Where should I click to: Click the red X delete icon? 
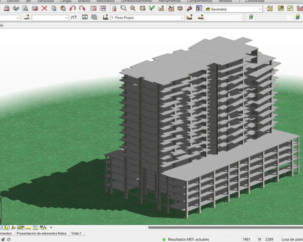point(44,8)
